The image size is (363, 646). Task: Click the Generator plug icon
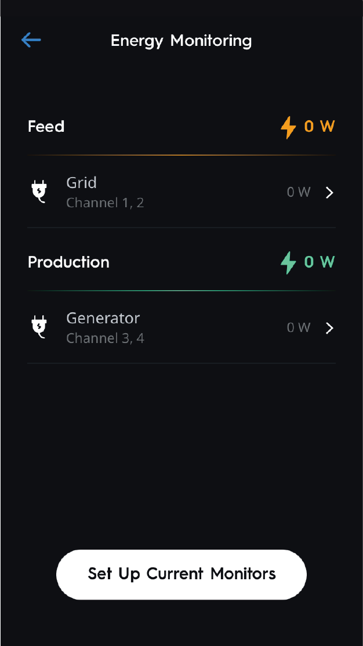point(39,327)
